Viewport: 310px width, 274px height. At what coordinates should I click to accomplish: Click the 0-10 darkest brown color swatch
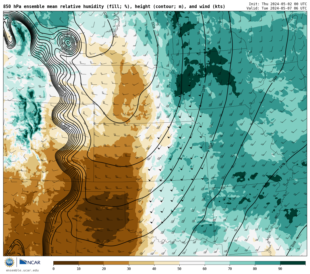click(x=66, y=263)
